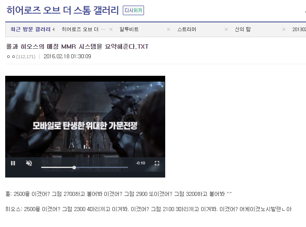Remove 알투비트 from recent galleries
The image size is (306, 227).
tap(169, 30)
